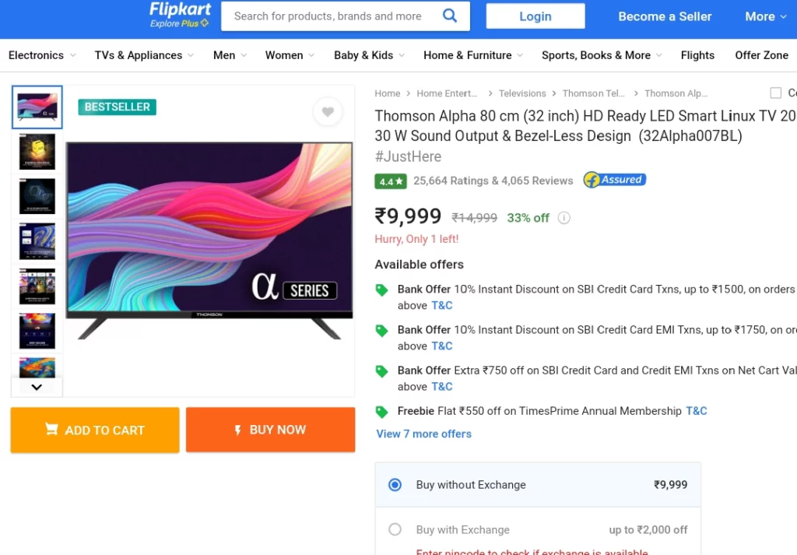
Task: Select Buy with Exchange option
Action: tap(395, 530)
